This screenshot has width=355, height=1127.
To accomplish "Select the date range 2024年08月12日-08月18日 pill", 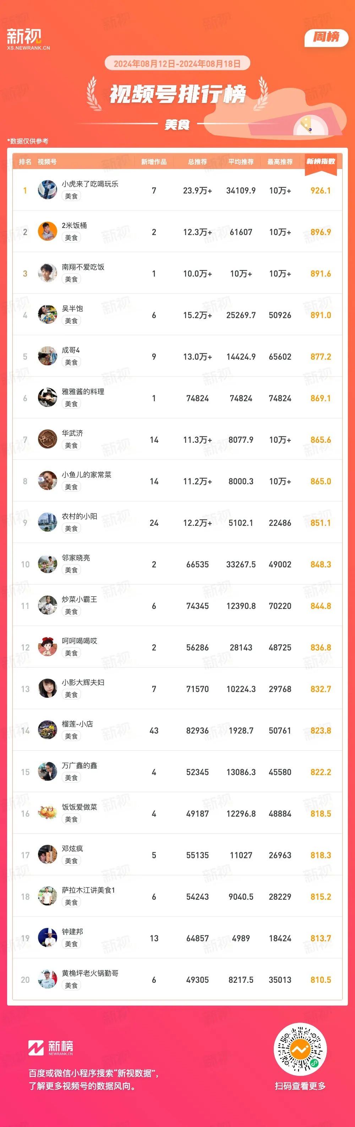I will click(177, 64).
